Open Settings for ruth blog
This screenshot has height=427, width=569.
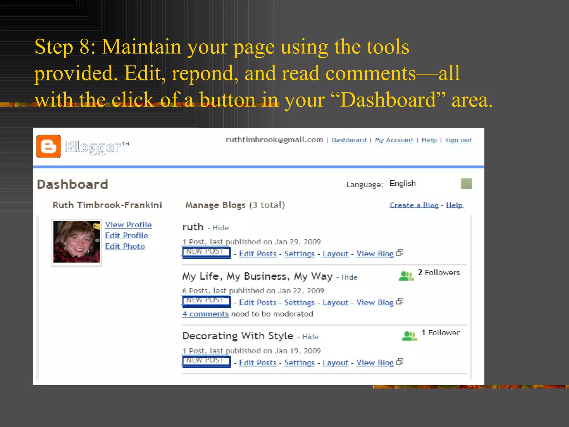(x=300, y=254)
